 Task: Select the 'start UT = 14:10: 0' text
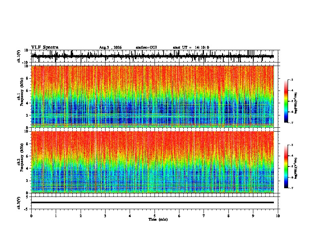191,47
